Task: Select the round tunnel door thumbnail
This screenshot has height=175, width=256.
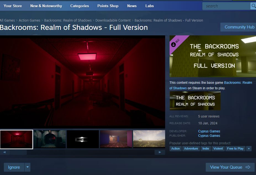Action: (50, 139)
